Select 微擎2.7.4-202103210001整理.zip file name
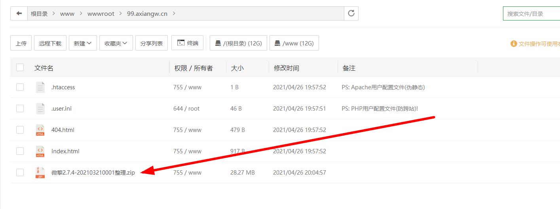Screen dimensions: 560x209 pos(93,172)
